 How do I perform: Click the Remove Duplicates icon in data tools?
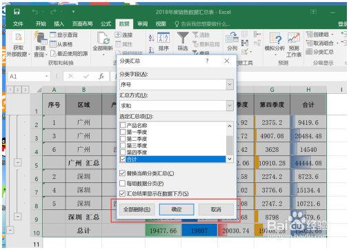[244, 43]
